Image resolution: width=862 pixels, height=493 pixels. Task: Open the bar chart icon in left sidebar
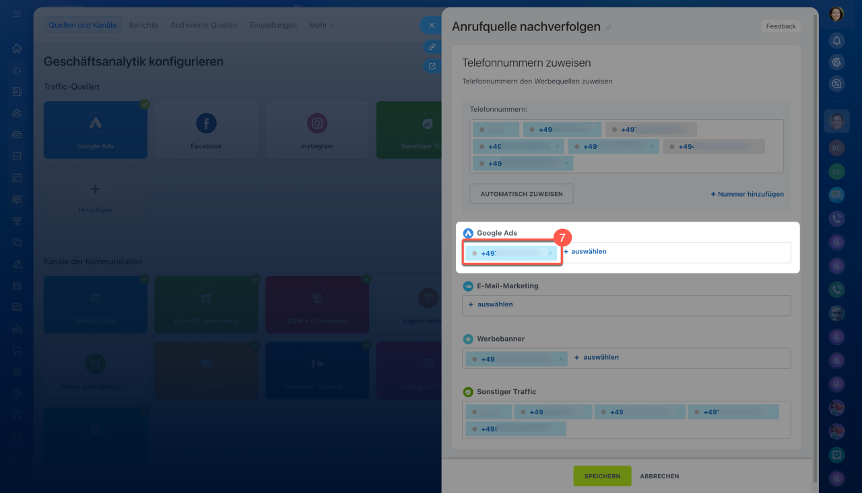(x=17, y=328)
